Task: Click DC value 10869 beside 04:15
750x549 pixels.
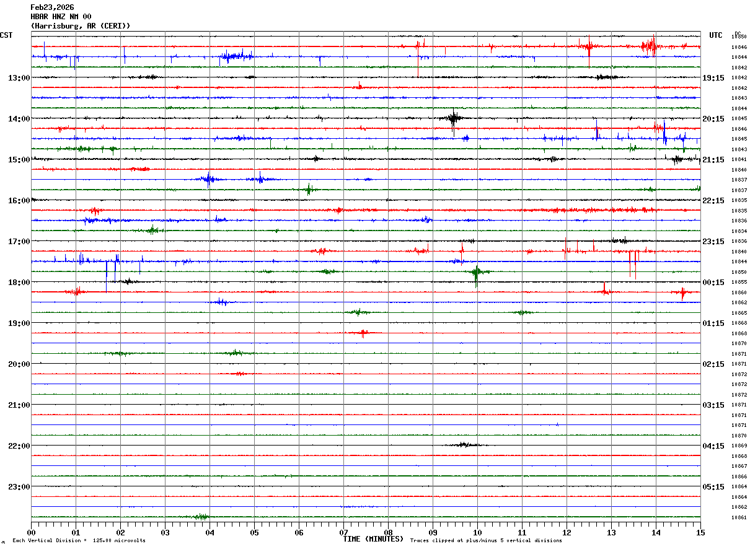Action: [x=739, y=446]
